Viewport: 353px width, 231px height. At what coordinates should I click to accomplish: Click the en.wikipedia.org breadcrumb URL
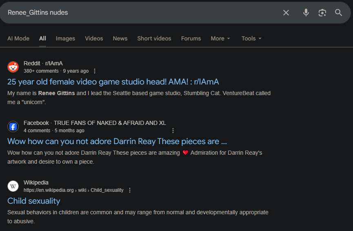coord(73,190)
